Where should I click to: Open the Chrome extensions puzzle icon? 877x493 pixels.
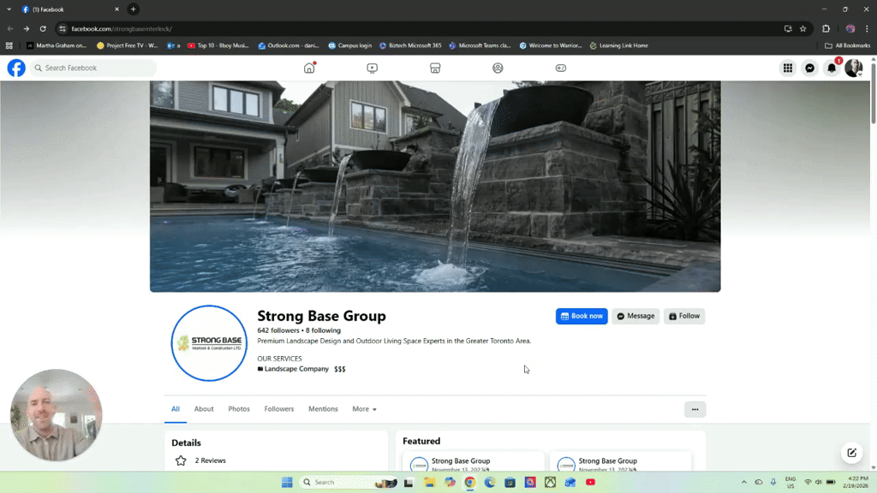(x=826, y=28)
